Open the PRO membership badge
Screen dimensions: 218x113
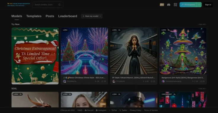tap(162, 5)
